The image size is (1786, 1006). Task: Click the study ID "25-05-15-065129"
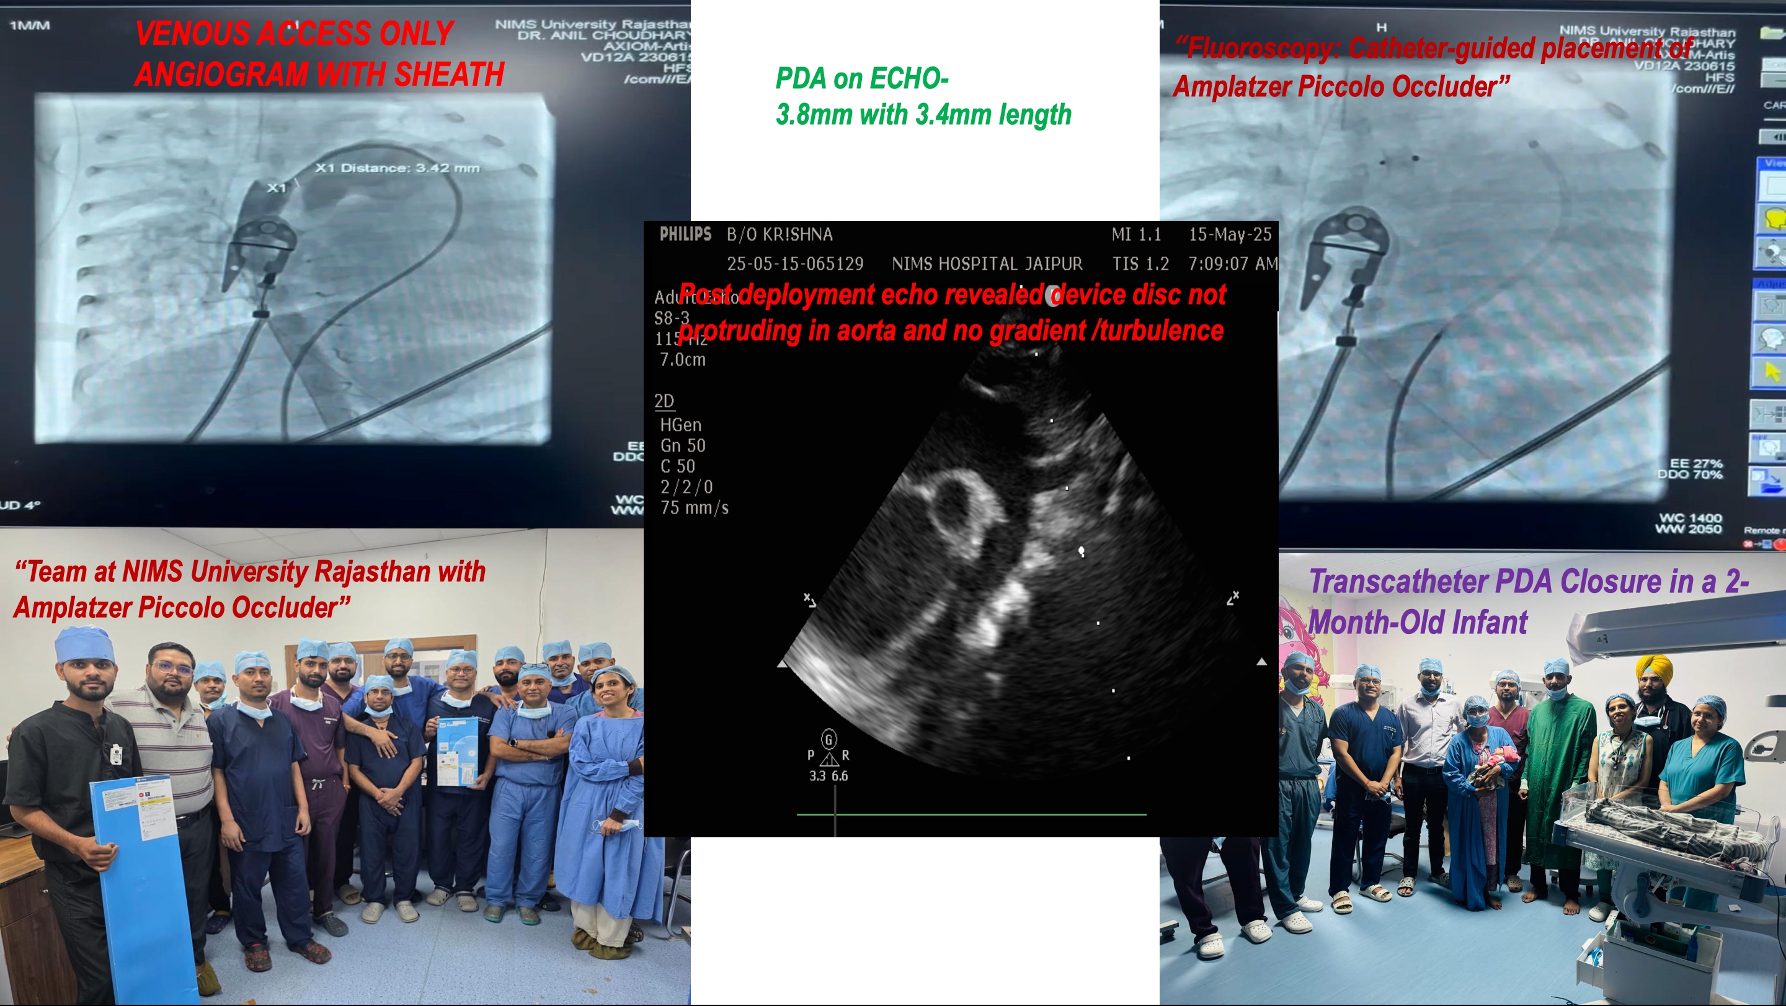[794, 264]
